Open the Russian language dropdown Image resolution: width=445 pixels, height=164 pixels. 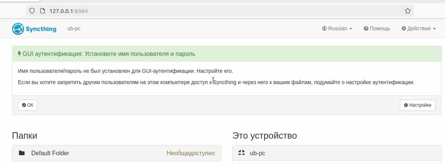337,29
